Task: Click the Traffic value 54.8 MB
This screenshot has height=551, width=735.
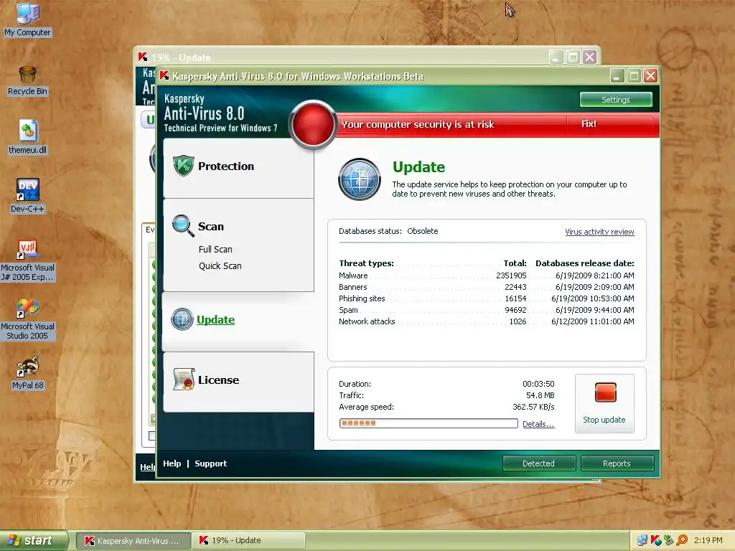Action: point(540,395)
